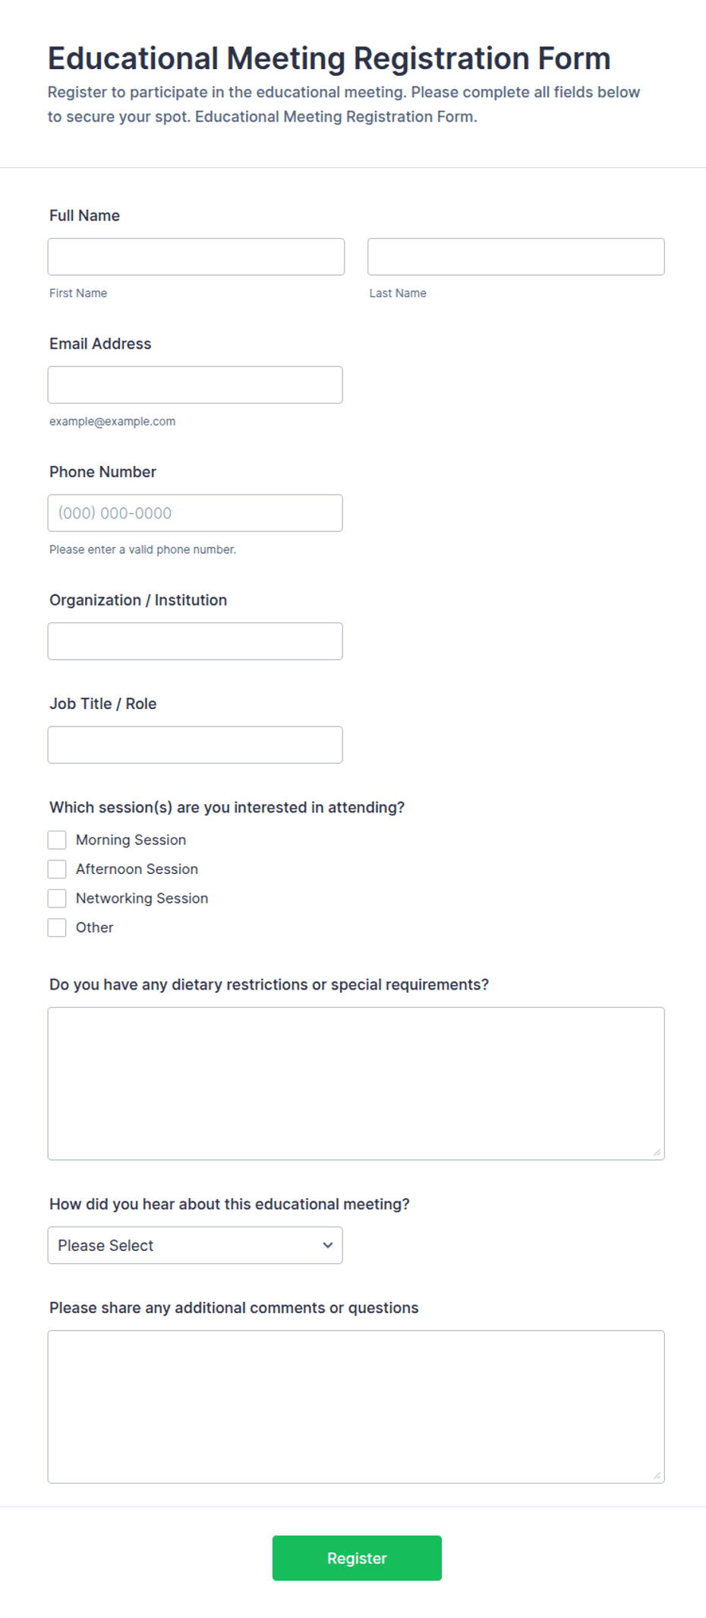Click the dietary restrictions text area

(356, 1084)
